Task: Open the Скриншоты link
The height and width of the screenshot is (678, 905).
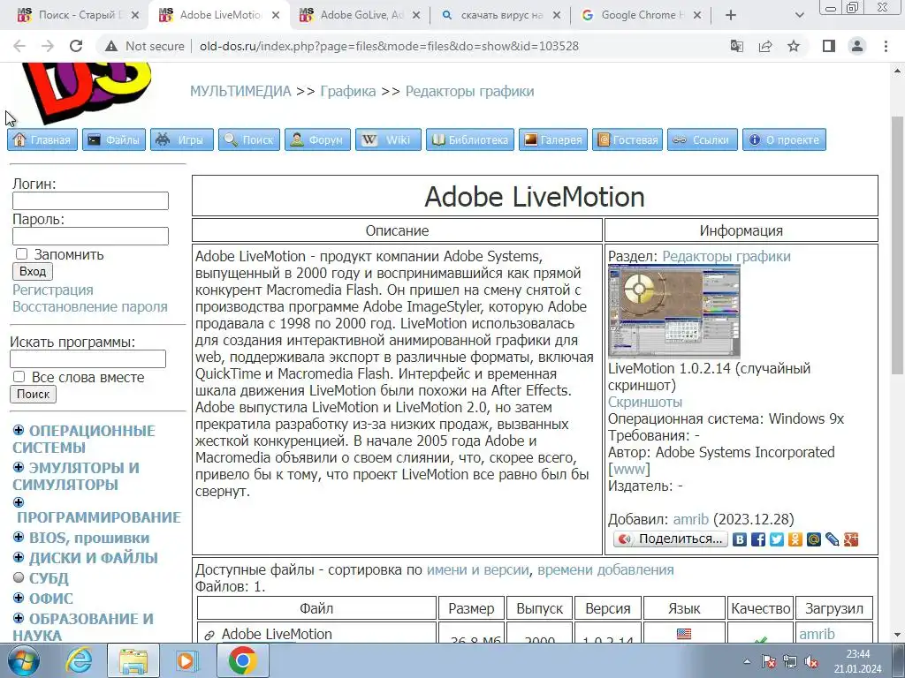Action: click(644, 402)
